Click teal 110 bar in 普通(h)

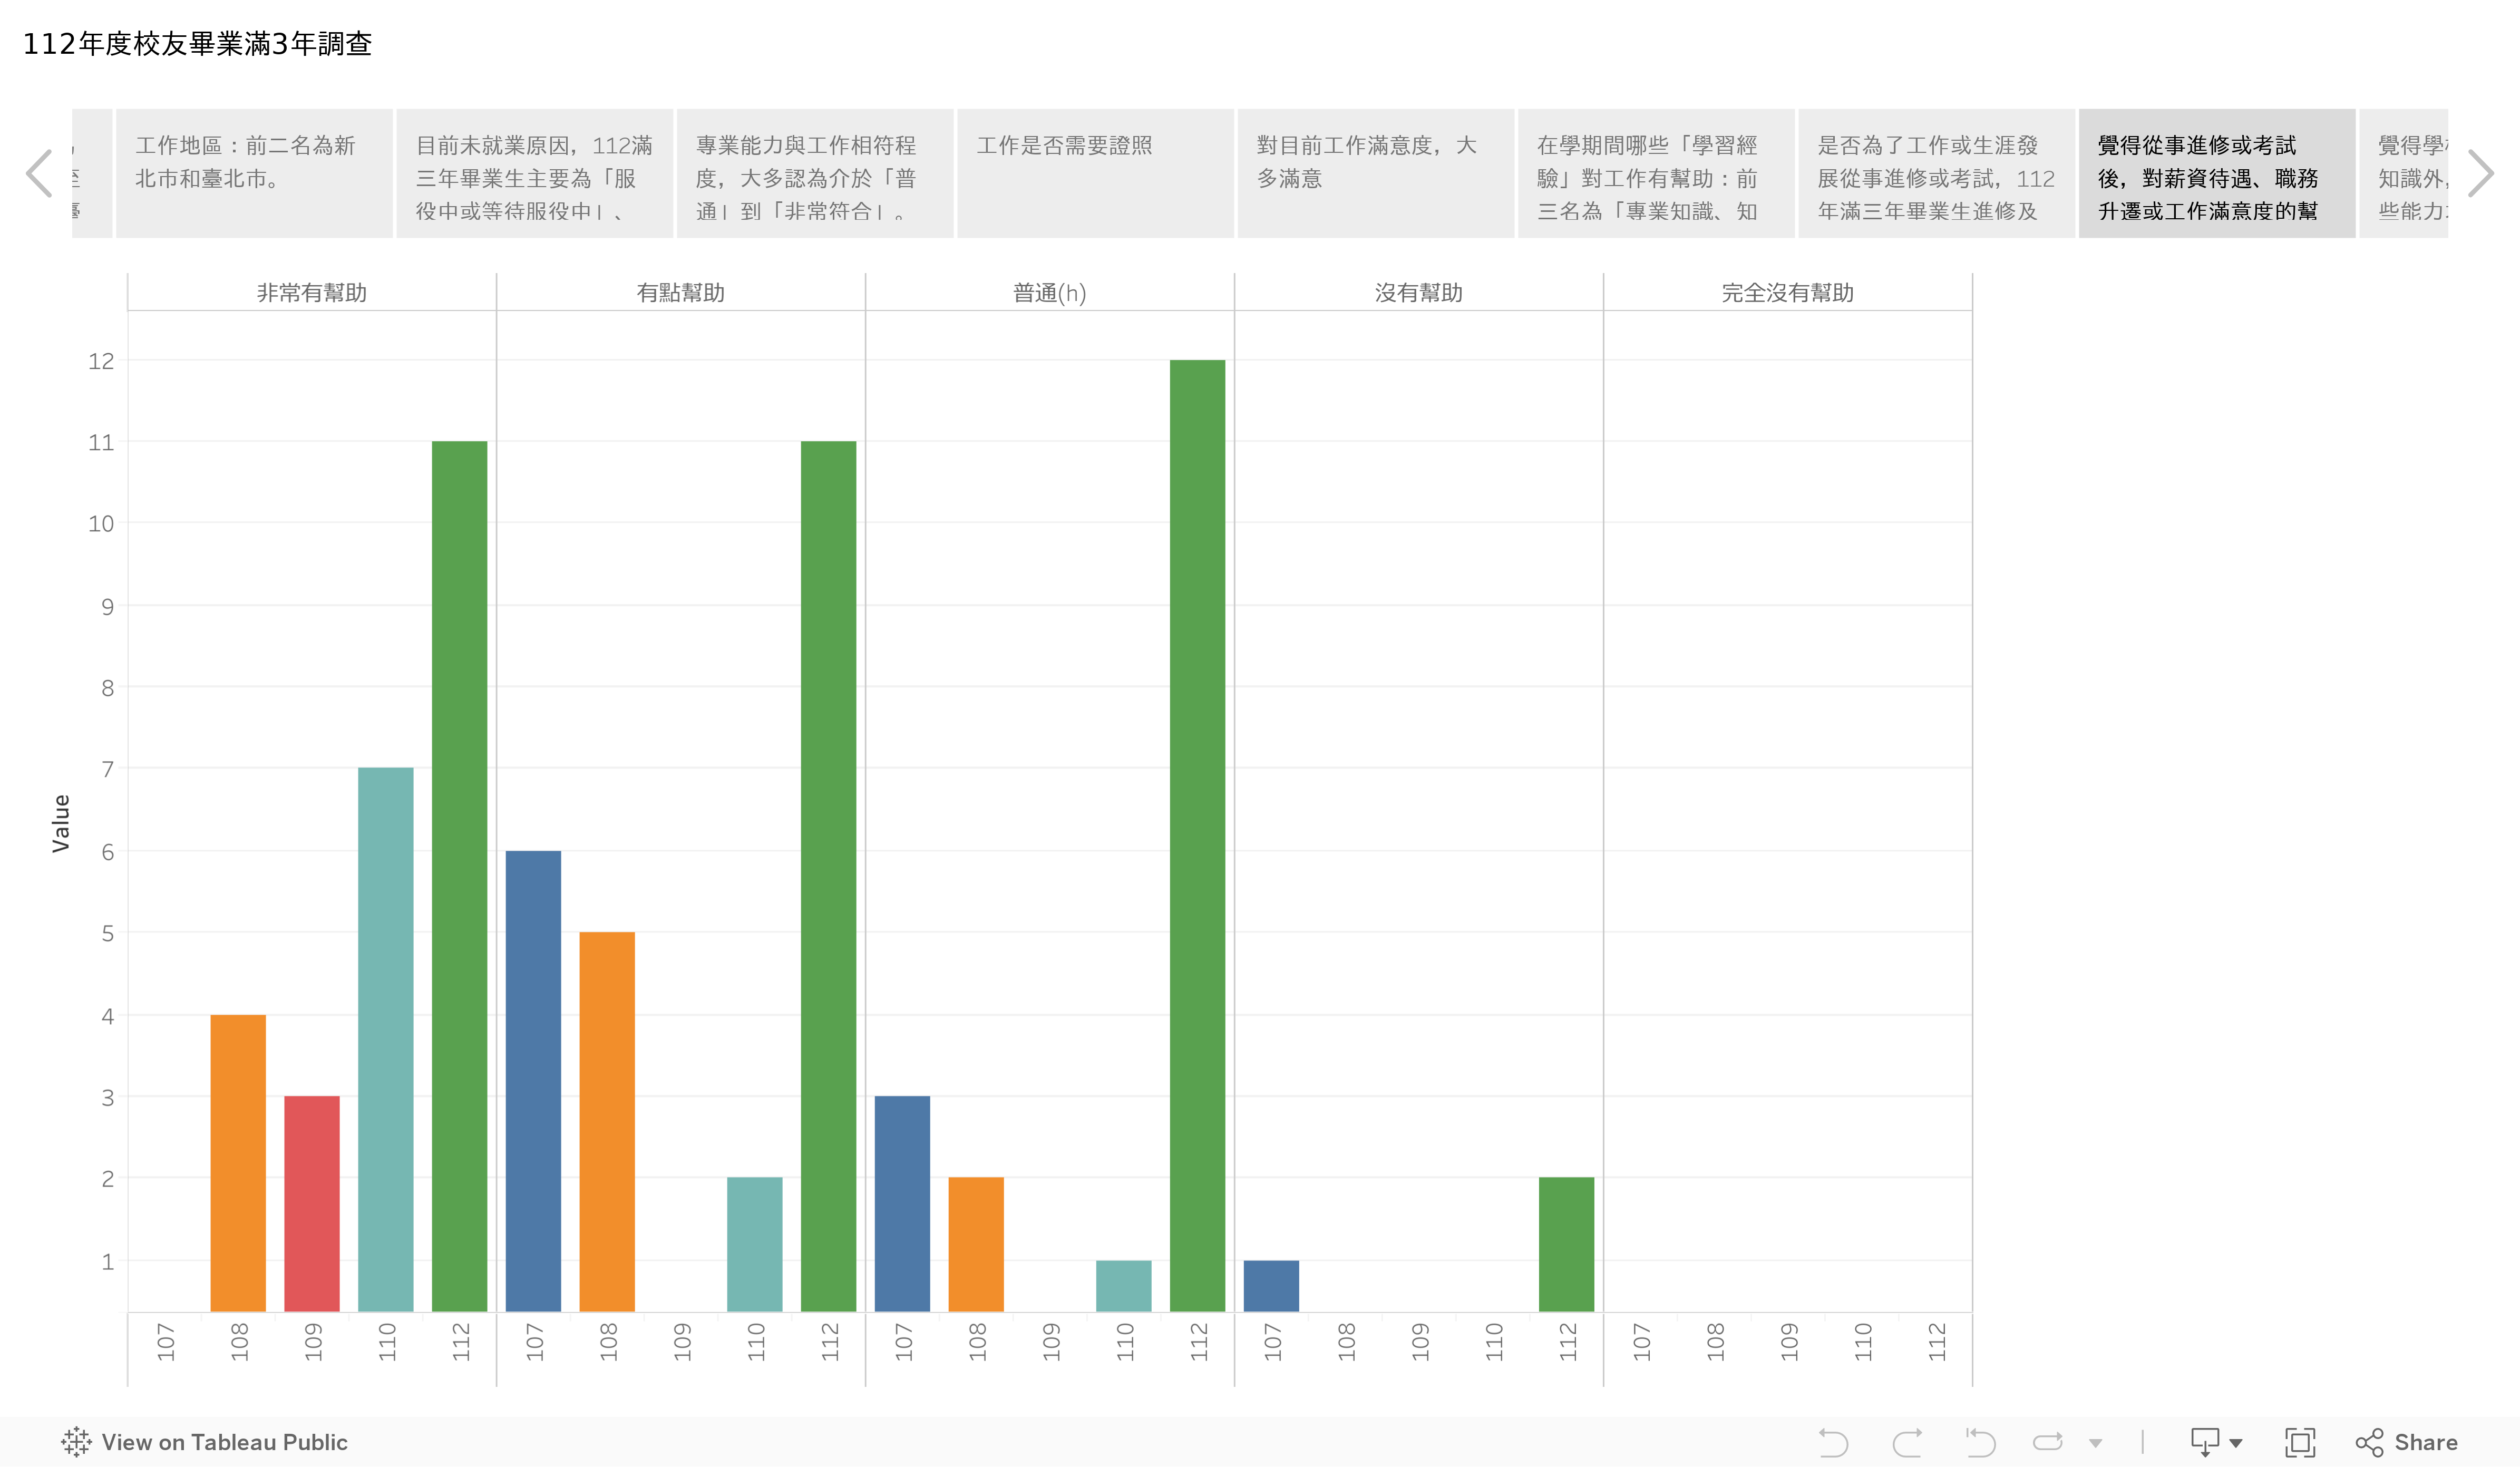click(x=1124, y=1285)
